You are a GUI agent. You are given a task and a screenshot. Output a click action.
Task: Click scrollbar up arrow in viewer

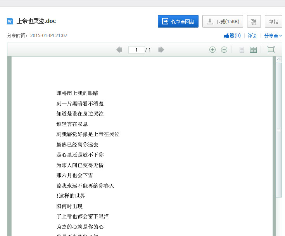click(x=279, y=59)
